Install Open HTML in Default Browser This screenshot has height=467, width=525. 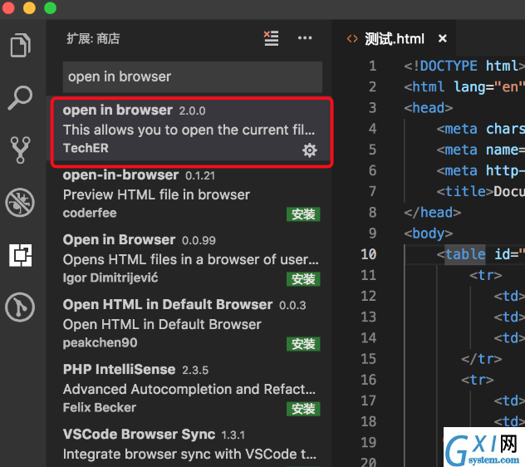click(x=303, y=344)
